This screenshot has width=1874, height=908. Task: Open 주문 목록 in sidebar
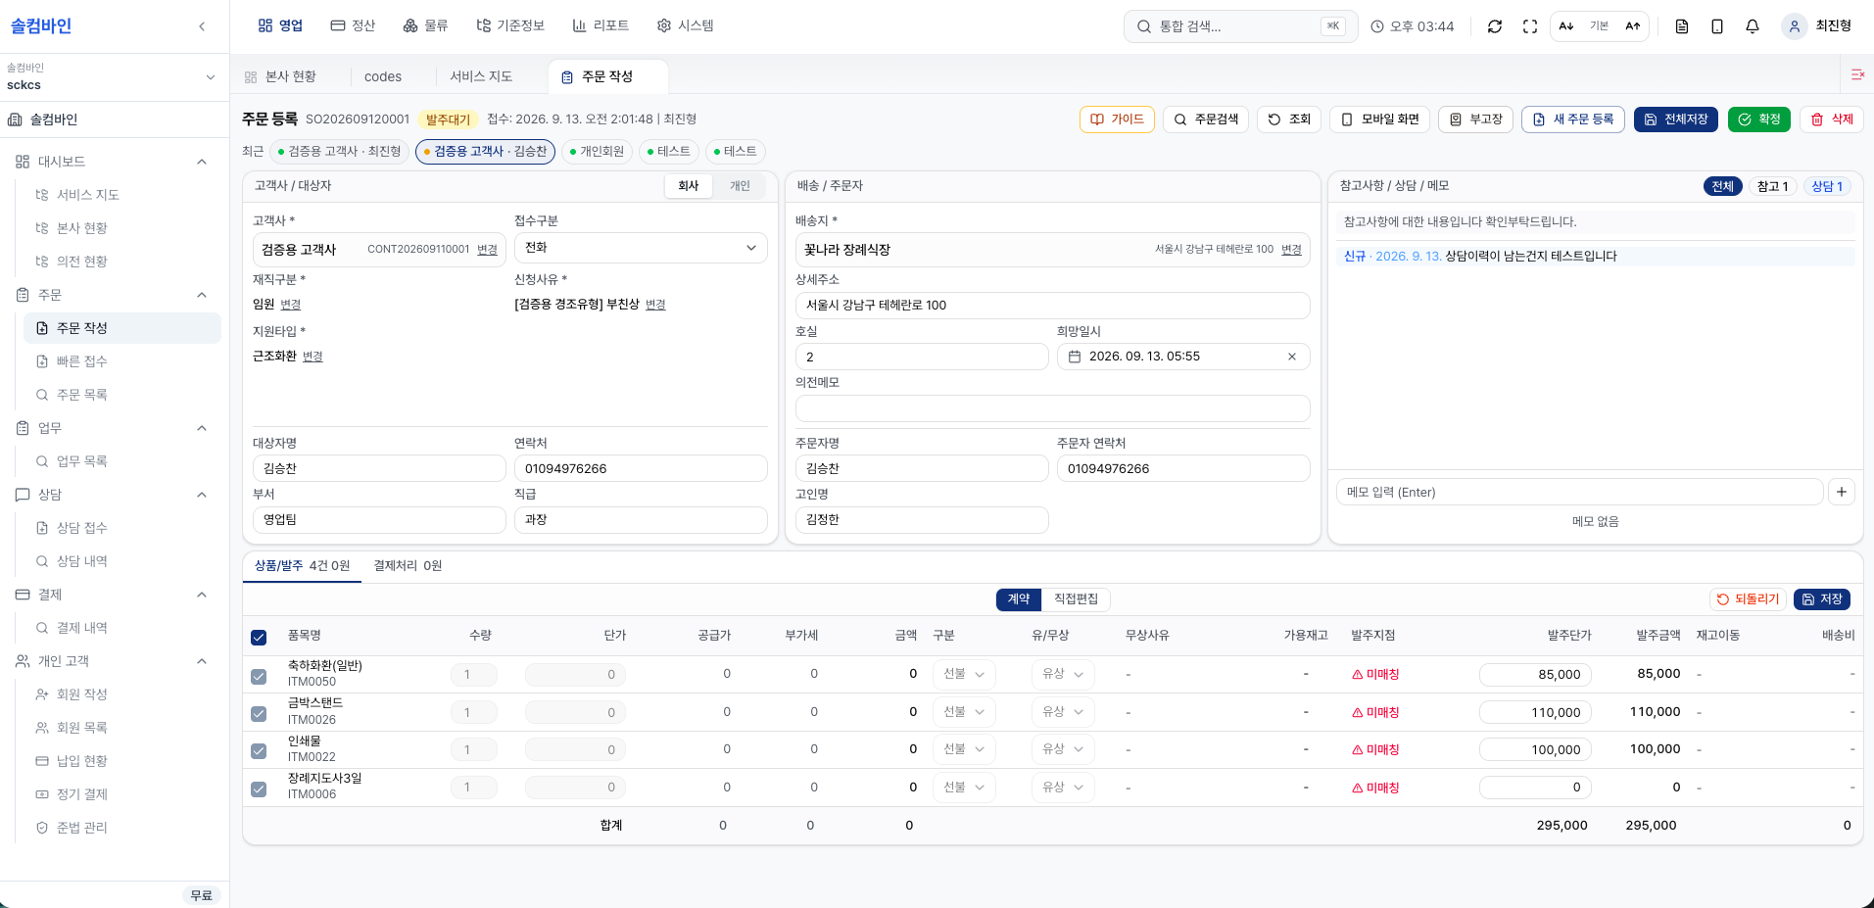[x=122, y=395]
